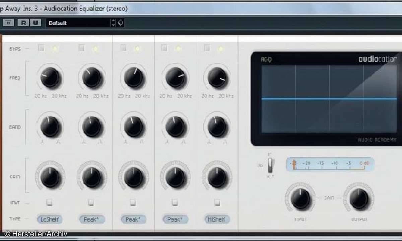Click the HiShelf type button
This screenshot has width=402, height=241.
coord(217,219)
